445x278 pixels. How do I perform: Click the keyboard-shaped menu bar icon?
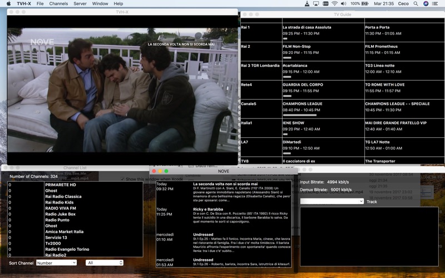click(325, 3)
